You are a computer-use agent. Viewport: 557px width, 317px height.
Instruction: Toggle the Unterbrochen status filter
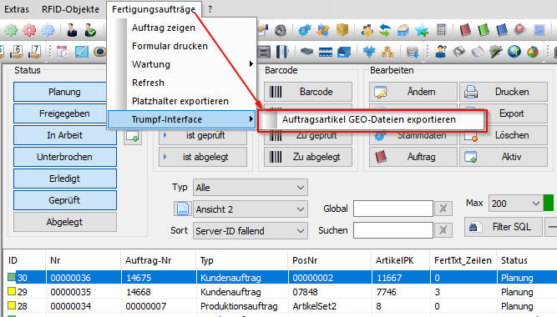tap(65, 157)
